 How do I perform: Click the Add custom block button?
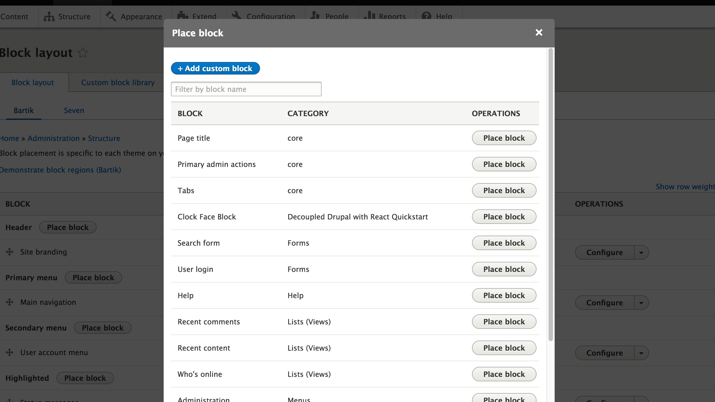[x=215, y=68]
